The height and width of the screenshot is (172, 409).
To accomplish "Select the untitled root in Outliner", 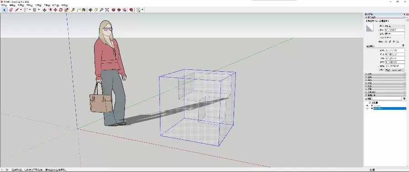I will [x=374, y=103].
